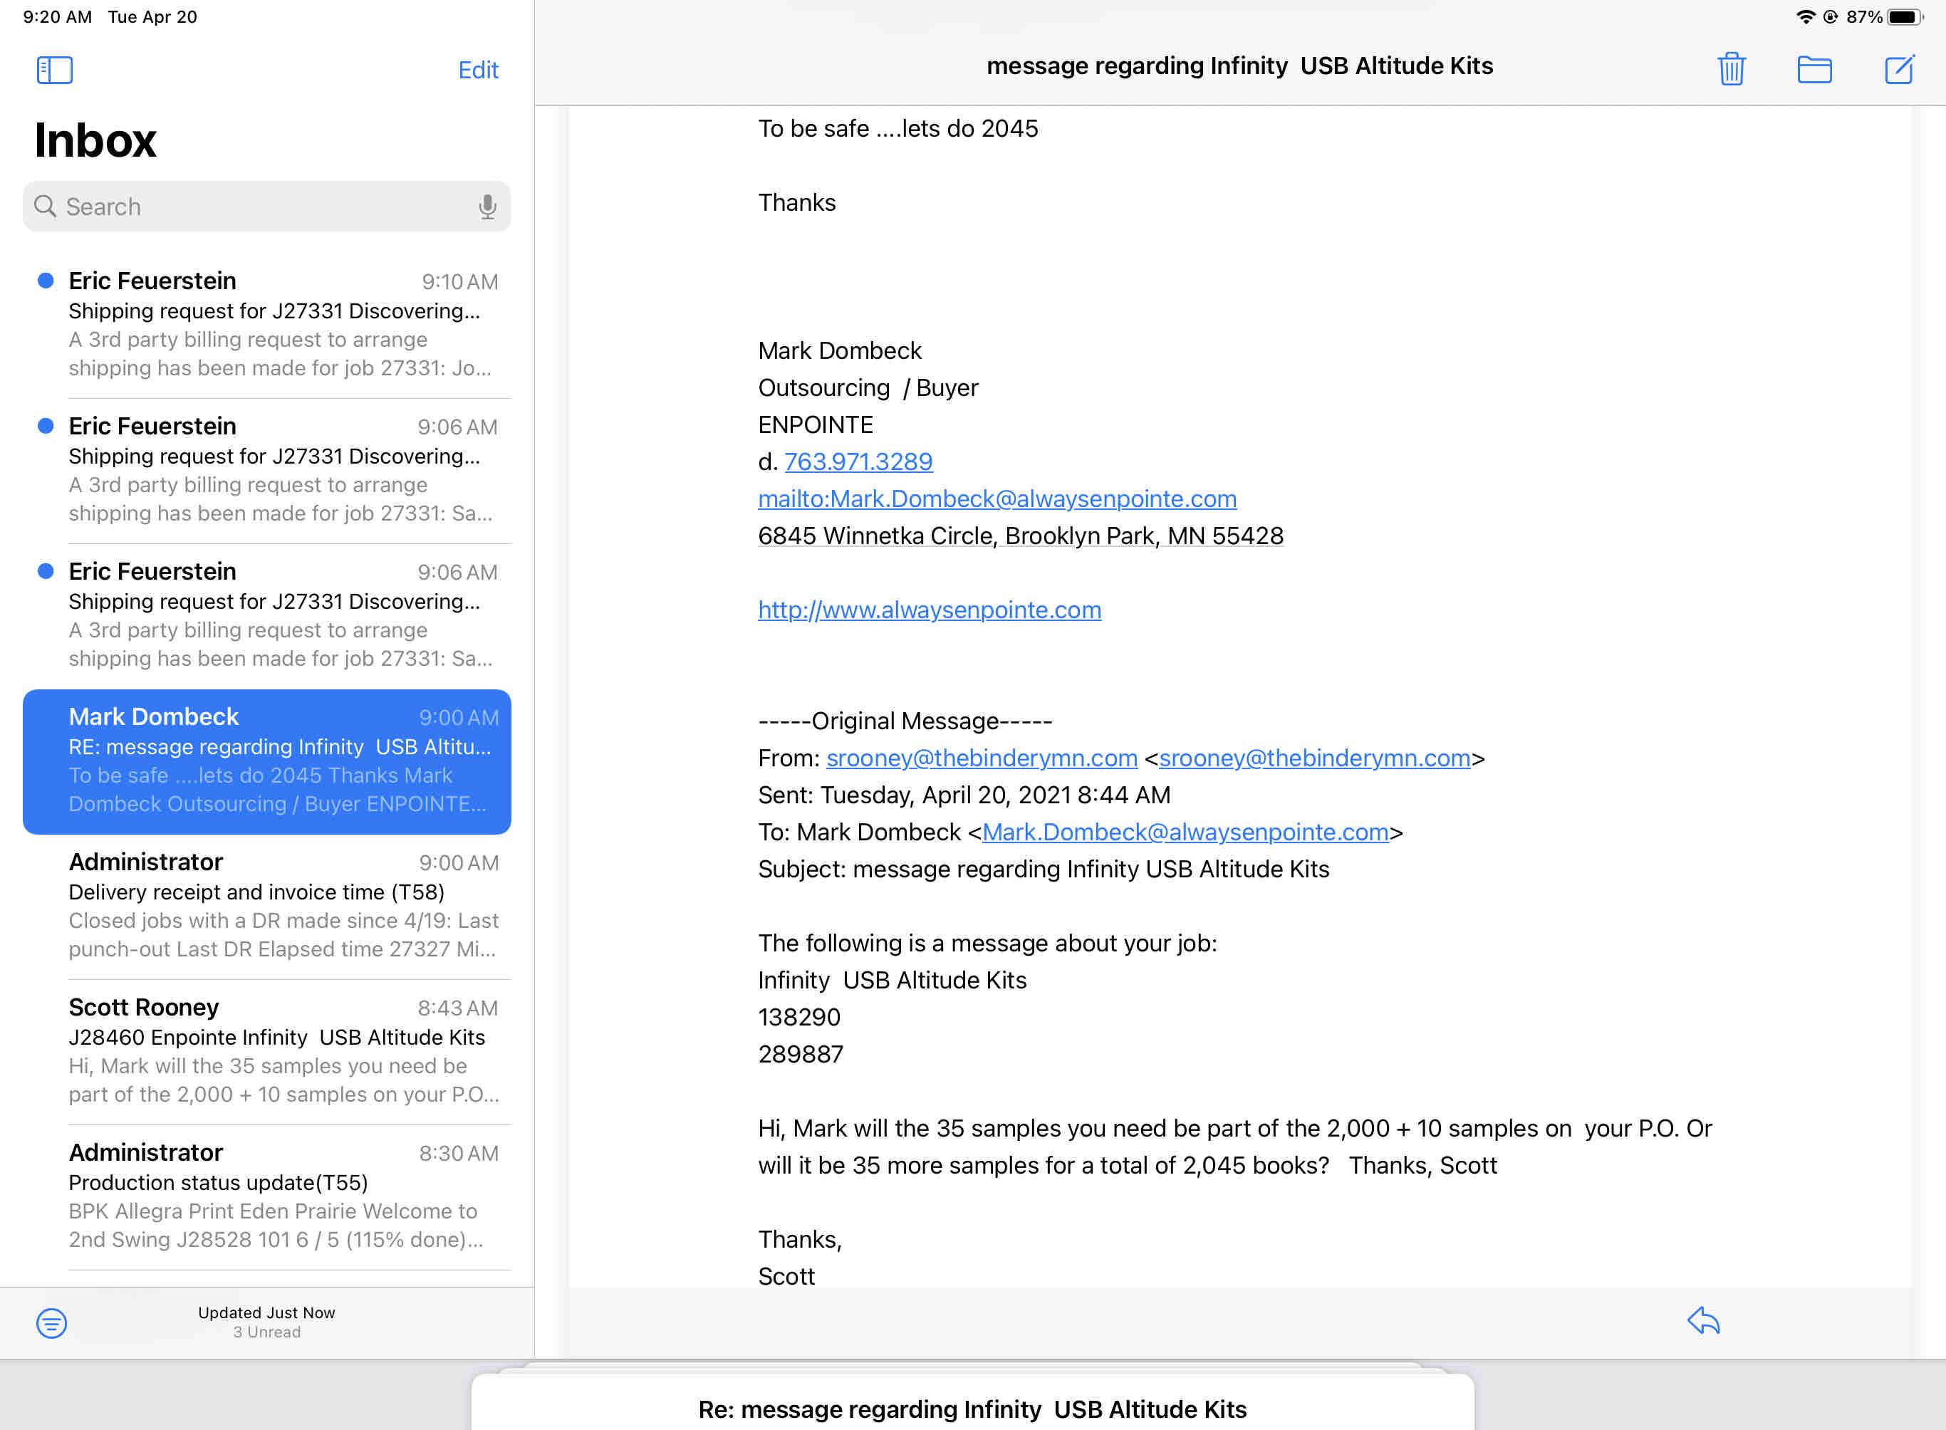Viewport: 1946px width, 1430px height.
Task: Click the Edit button above Inbox
Action: (478, 70)
